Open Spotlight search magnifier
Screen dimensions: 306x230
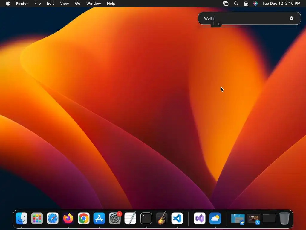236,4
